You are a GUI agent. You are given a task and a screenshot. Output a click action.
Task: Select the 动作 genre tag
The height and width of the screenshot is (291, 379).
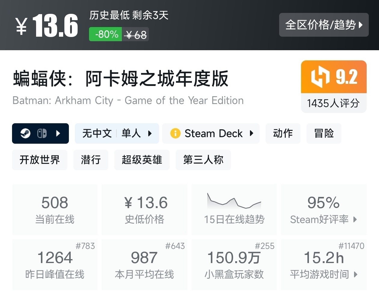283,133
